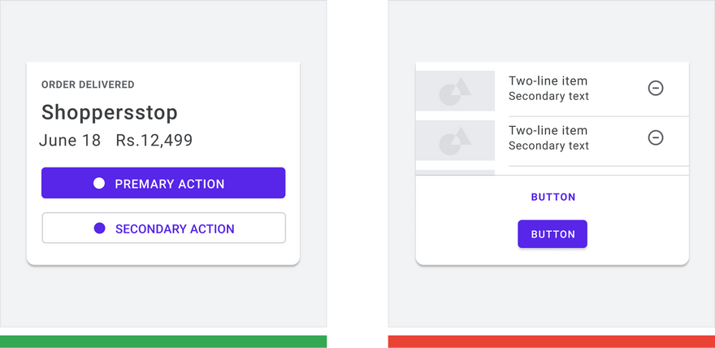Click first item's Secondary text
This screenshot has height=348, width=715.
coord(548,96)
